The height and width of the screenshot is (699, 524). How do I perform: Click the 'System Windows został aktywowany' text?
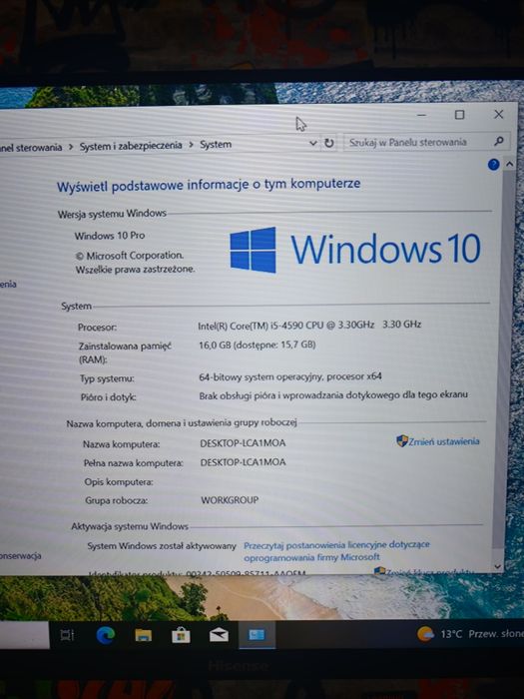tap(162, 545)
